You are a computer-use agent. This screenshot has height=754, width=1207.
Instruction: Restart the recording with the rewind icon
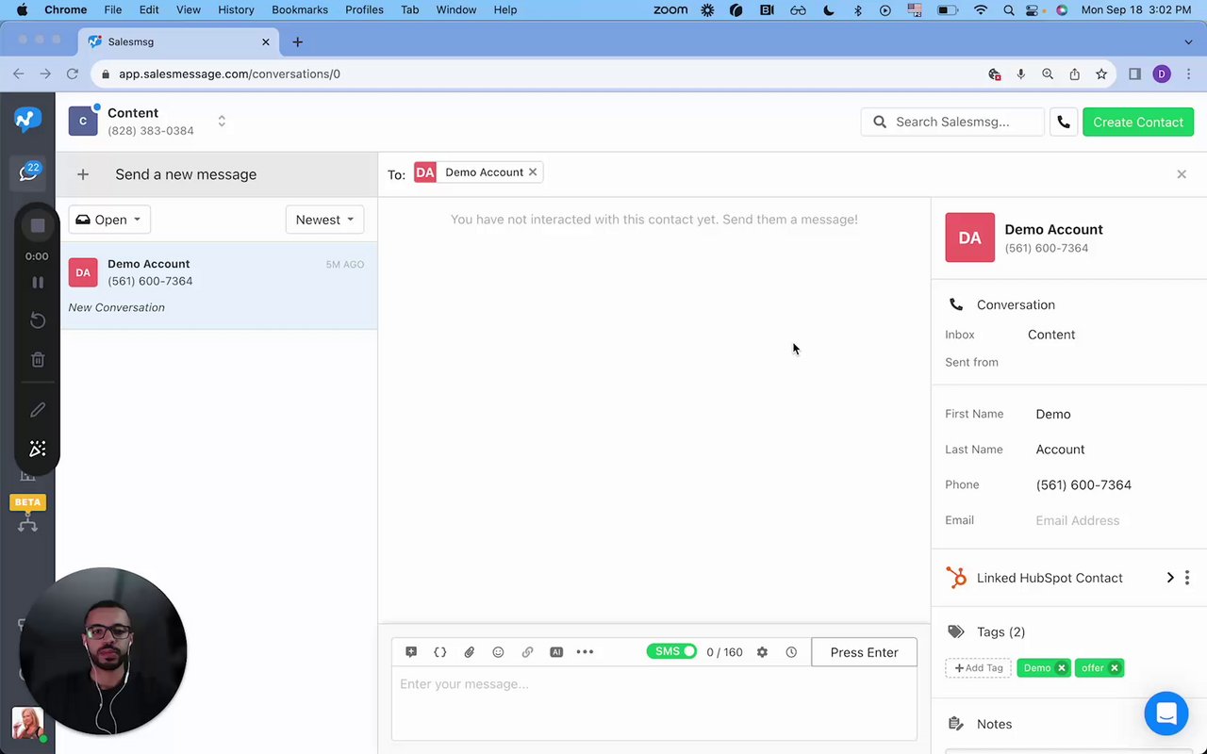(x=38, y=320)
